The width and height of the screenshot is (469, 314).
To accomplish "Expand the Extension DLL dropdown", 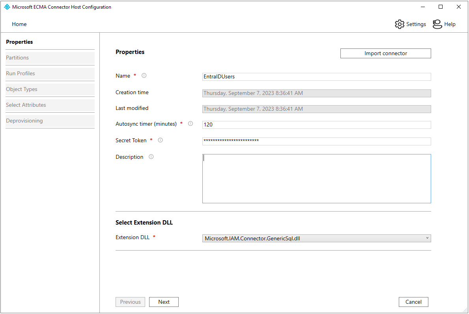I will coord(427,238).
